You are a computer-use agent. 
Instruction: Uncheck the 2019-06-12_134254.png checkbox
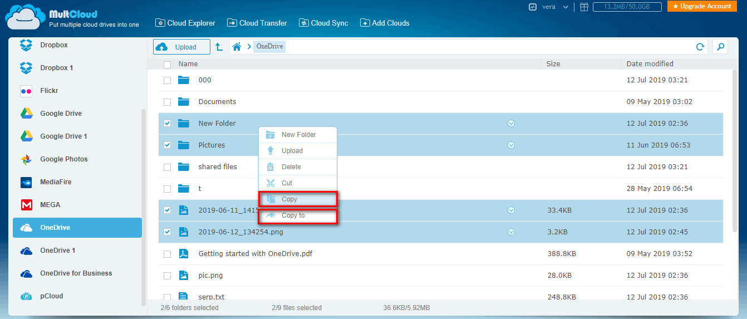167,232
